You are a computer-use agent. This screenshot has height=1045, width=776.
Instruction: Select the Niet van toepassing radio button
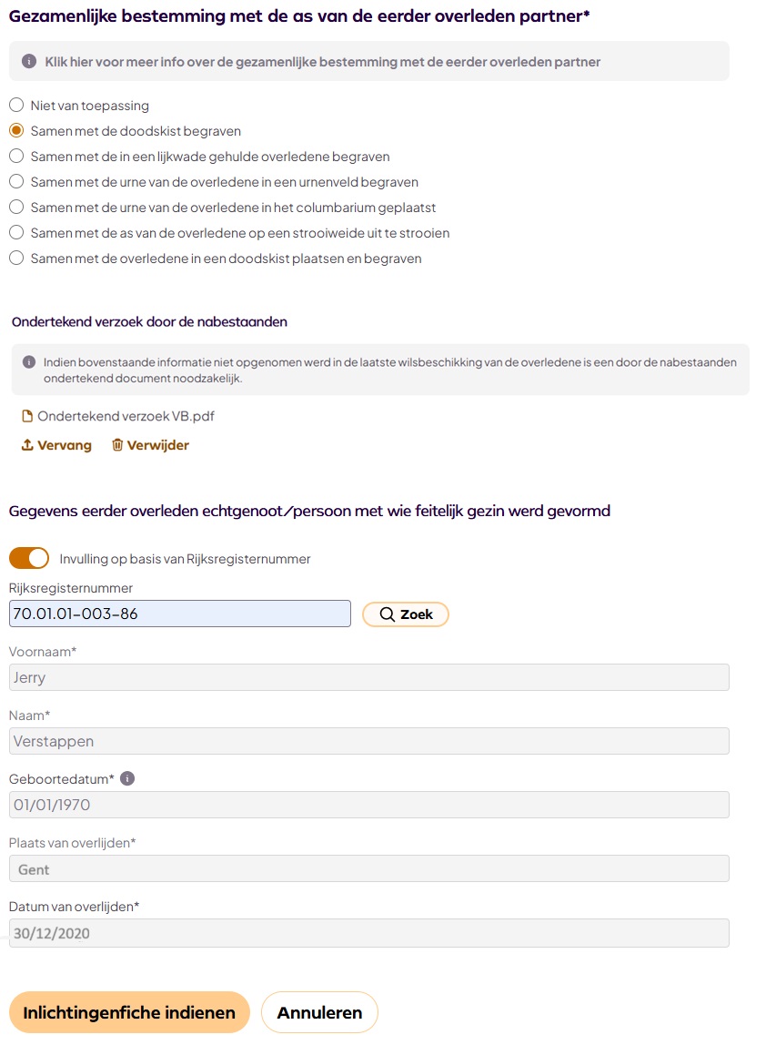click(15, 105)
